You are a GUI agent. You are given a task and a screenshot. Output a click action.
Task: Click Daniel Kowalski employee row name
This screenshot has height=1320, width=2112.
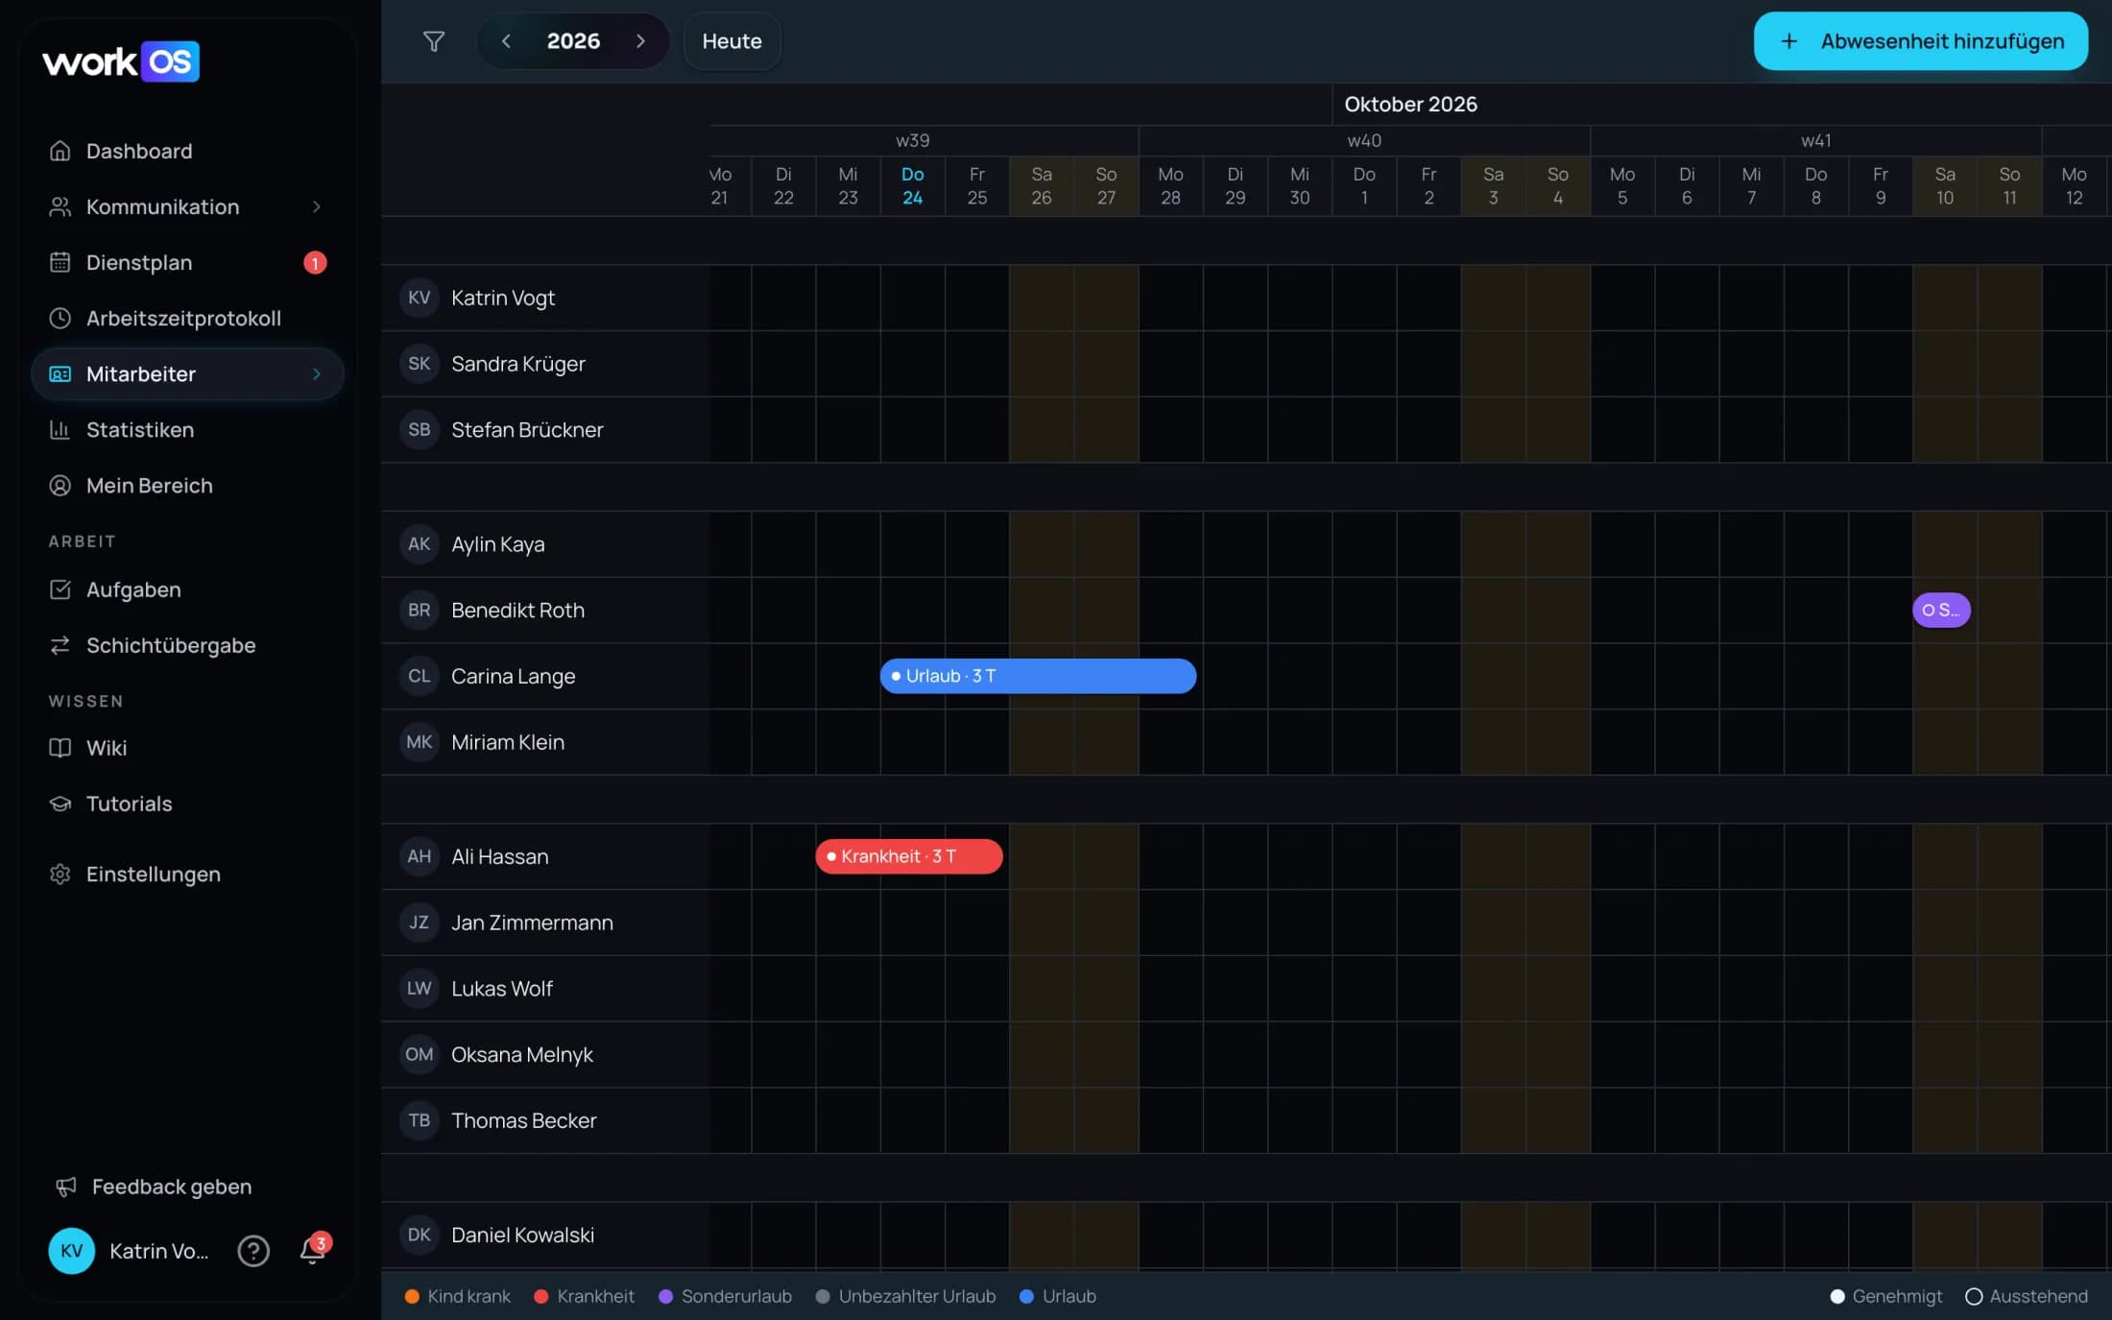[522, 1235]
